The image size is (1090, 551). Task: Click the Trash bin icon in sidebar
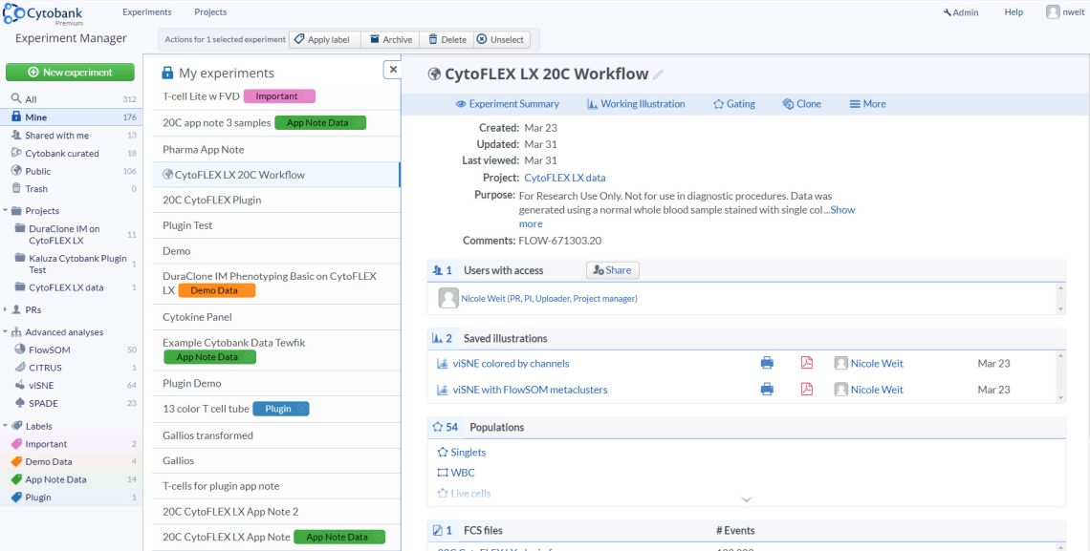pyautogui.click(x=16, y=189)
